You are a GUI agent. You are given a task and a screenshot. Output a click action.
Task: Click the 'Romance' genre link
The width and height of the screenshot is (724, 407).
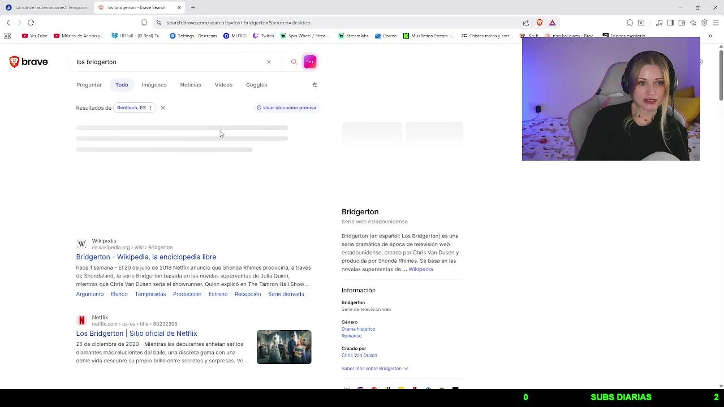[351, 336]
